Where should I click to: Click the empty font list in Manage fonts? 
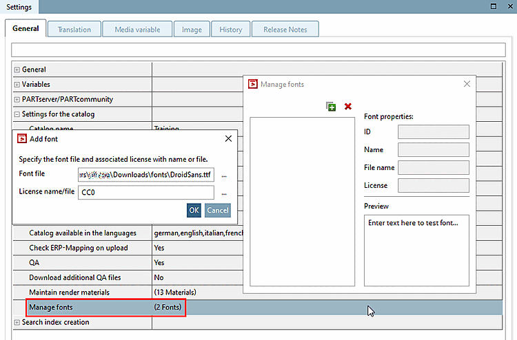(x=303, y=202)
